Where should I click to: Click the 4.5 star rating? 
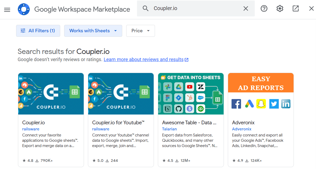pos(168,161)
